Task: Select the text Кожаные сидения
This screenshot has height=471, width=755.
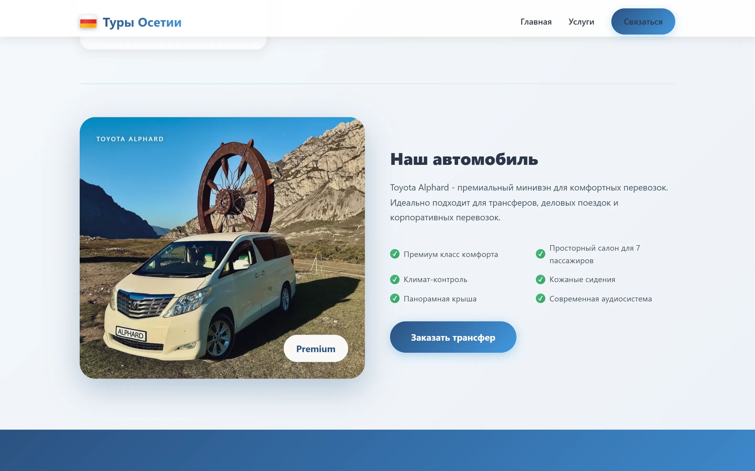Action: tap(582, 279)
